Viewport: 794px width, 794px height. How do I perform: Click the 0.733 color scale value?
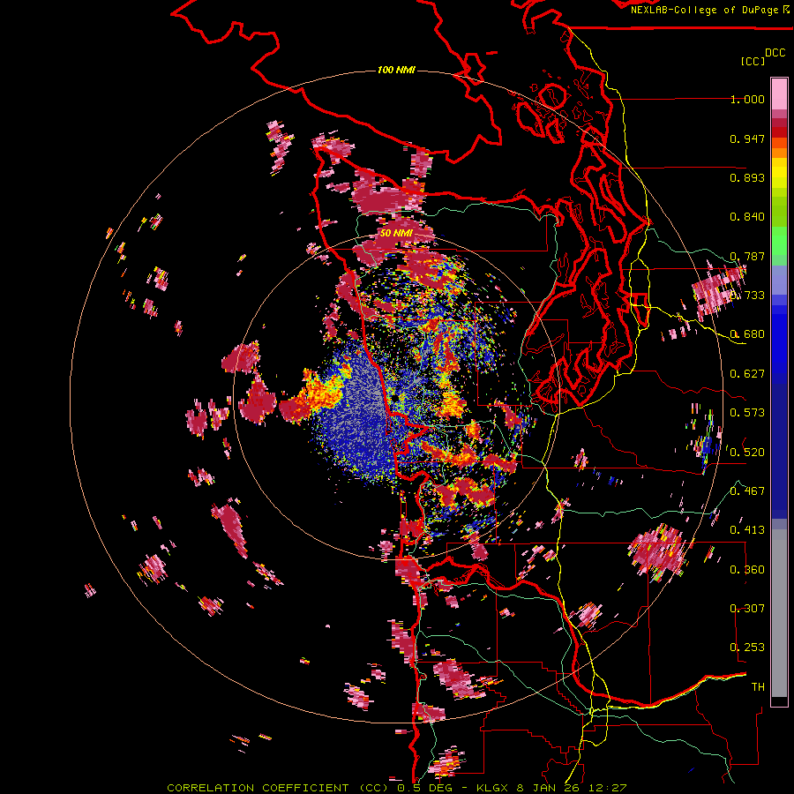(747, 296)
